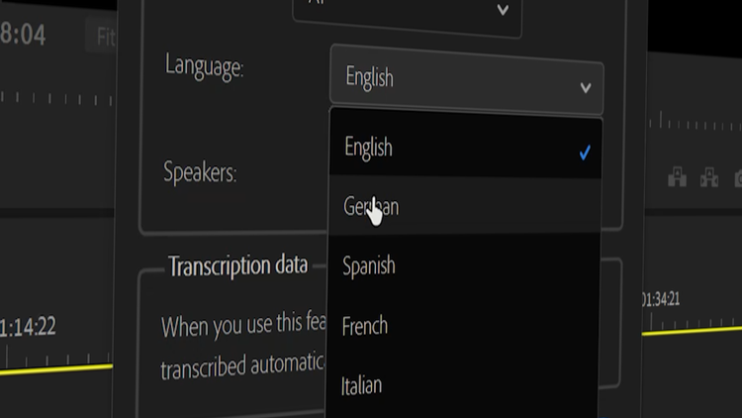Click the Speakers label in the dialog
742x418 pixels.
[200, 173]
